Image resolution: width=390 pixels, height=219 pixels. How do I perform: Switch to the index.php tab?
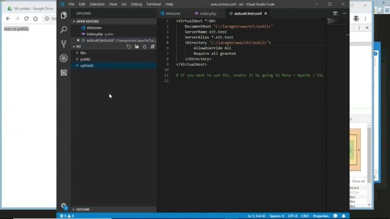(206, 13)
